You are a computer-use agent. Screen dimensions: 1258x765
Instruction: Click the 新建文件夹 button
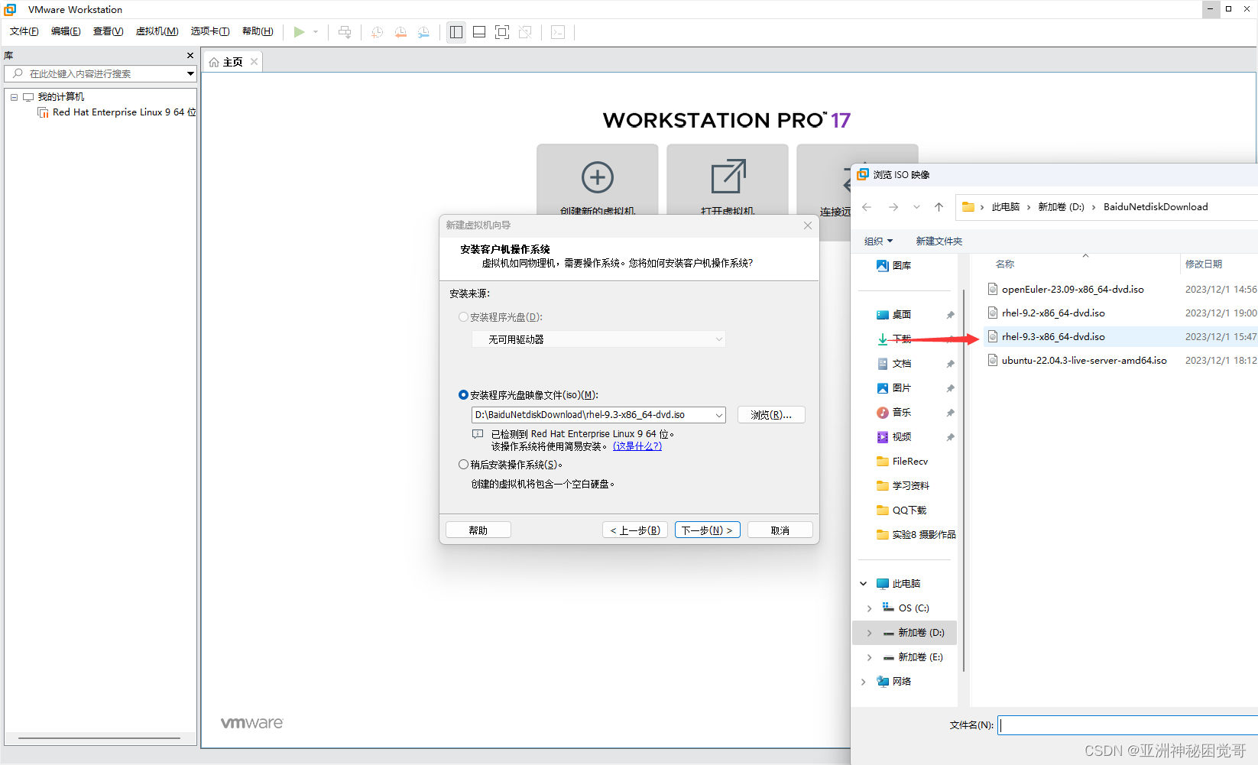[939, 241]
